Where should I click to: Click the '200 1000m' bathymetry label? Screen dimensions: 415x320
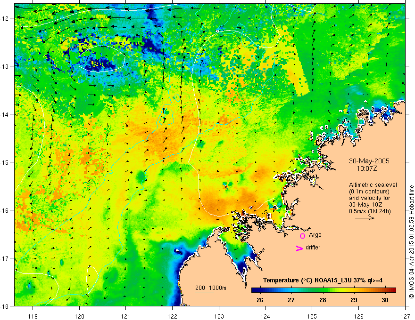211,288
